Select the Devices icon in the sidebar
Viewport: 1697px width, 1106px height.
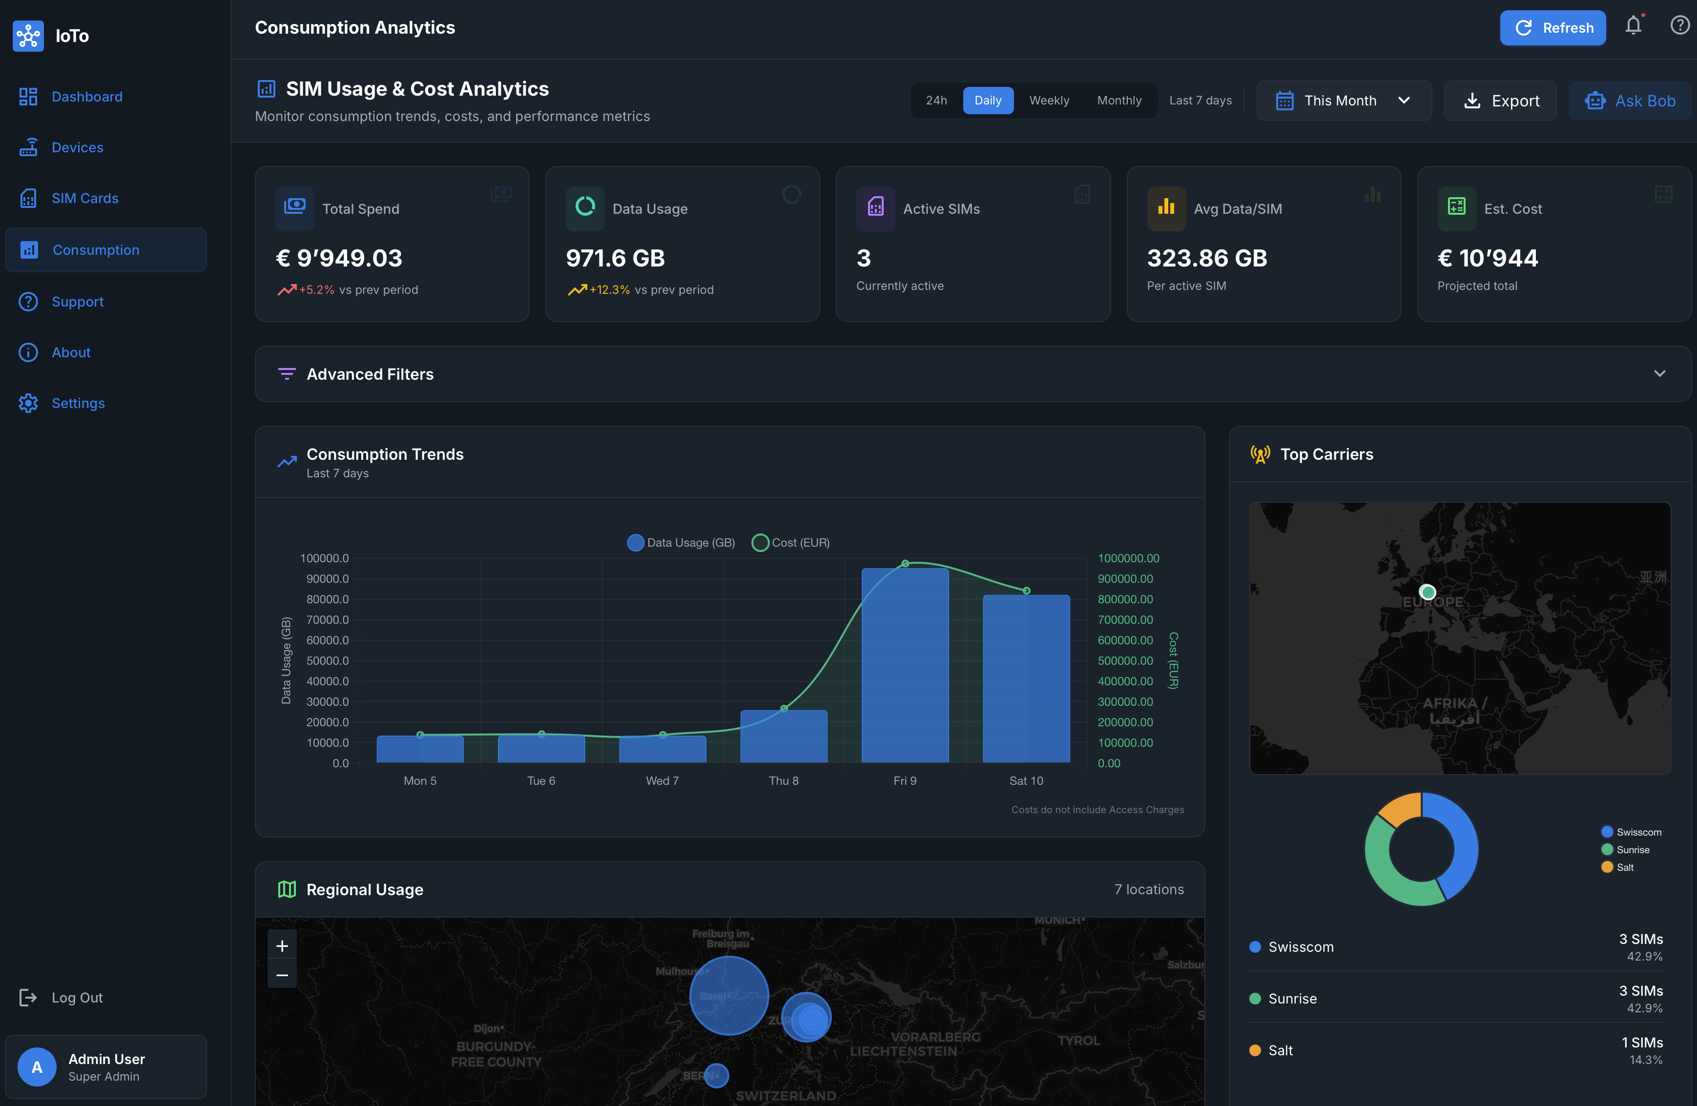[x=28, y=147]
